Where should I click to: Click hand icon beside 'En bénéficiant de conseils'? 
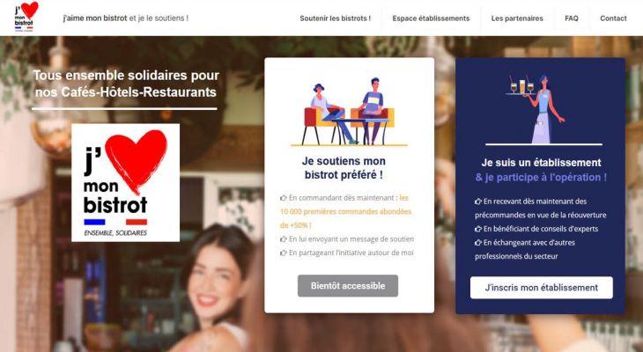(x=478, y=229)
